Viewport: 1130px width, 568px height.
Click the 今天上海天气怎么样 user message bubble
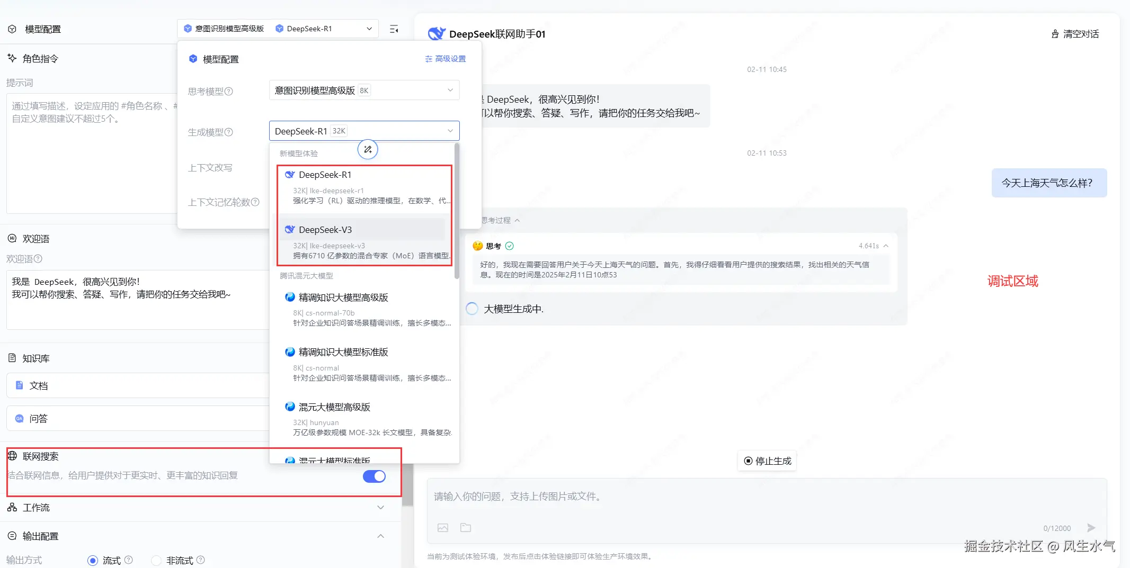(x=1049, y=183)
